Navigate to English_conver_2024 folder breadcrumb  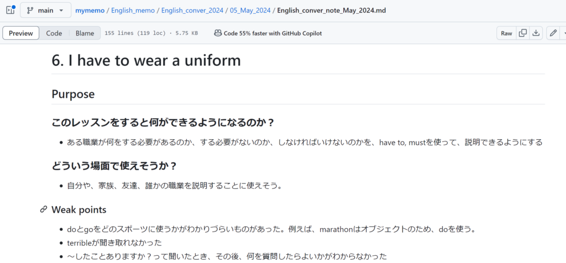[192, 10]
